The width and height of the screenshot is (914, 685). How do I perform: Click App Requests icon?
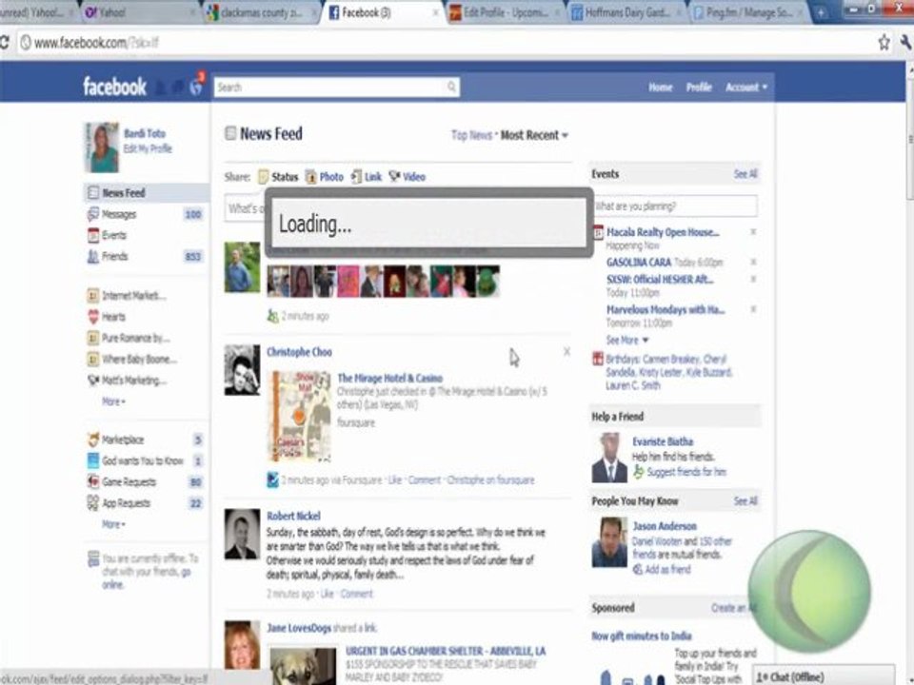pyautogui.click(x=92, y=502)
